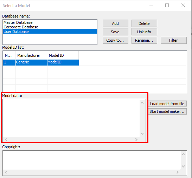Click Load model from file
This screenshot has height=178, width=192.
tap(167, 104)
